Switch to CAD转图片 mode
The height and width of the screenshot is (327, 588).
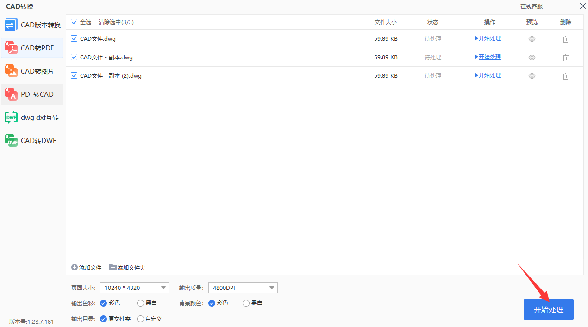click(32, 71)
